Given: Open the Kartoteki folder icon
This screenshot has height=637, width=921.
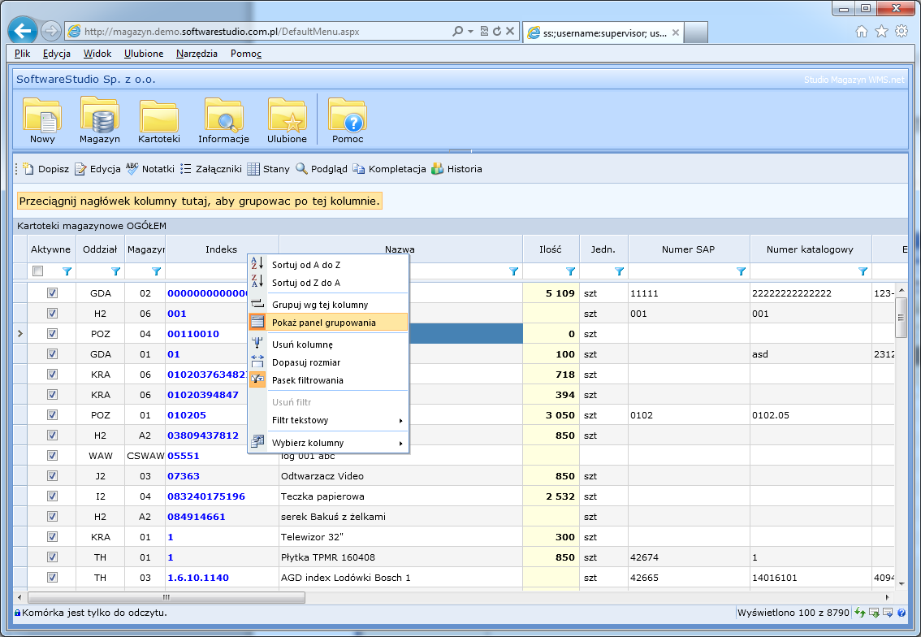Looking at the screenshot, I should pyautogui.click(x=159, y=120).
